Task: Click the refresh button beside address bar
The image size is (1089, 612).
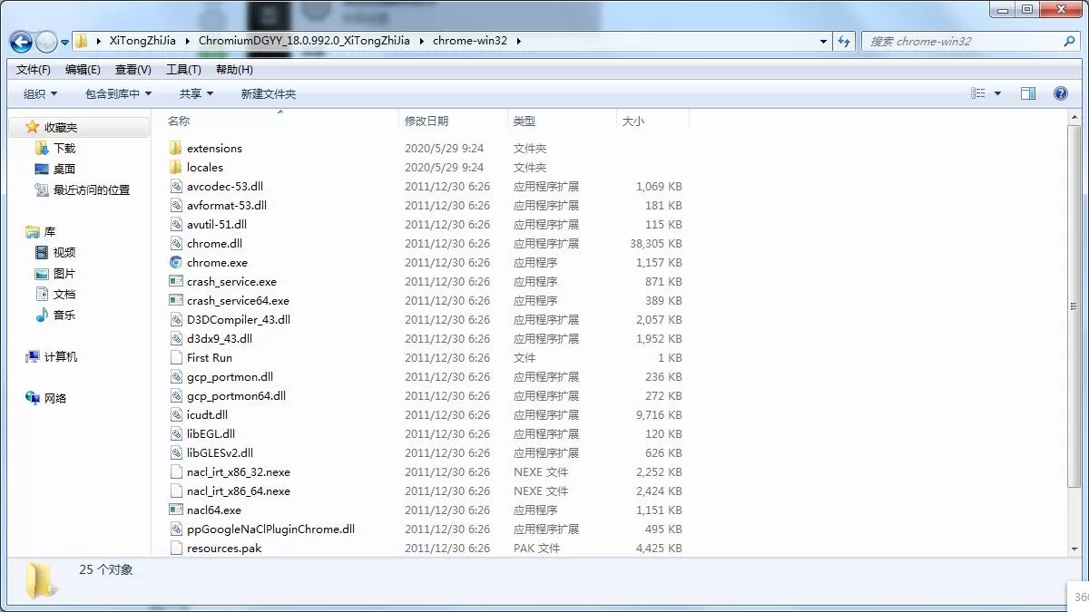Action: (x=845, y=41)
